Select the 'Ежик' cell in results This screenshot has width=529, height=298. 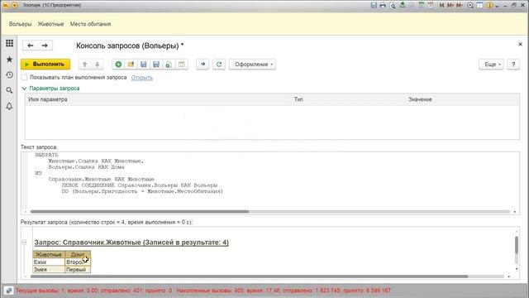pyautogui.click(x=49, y=262)
